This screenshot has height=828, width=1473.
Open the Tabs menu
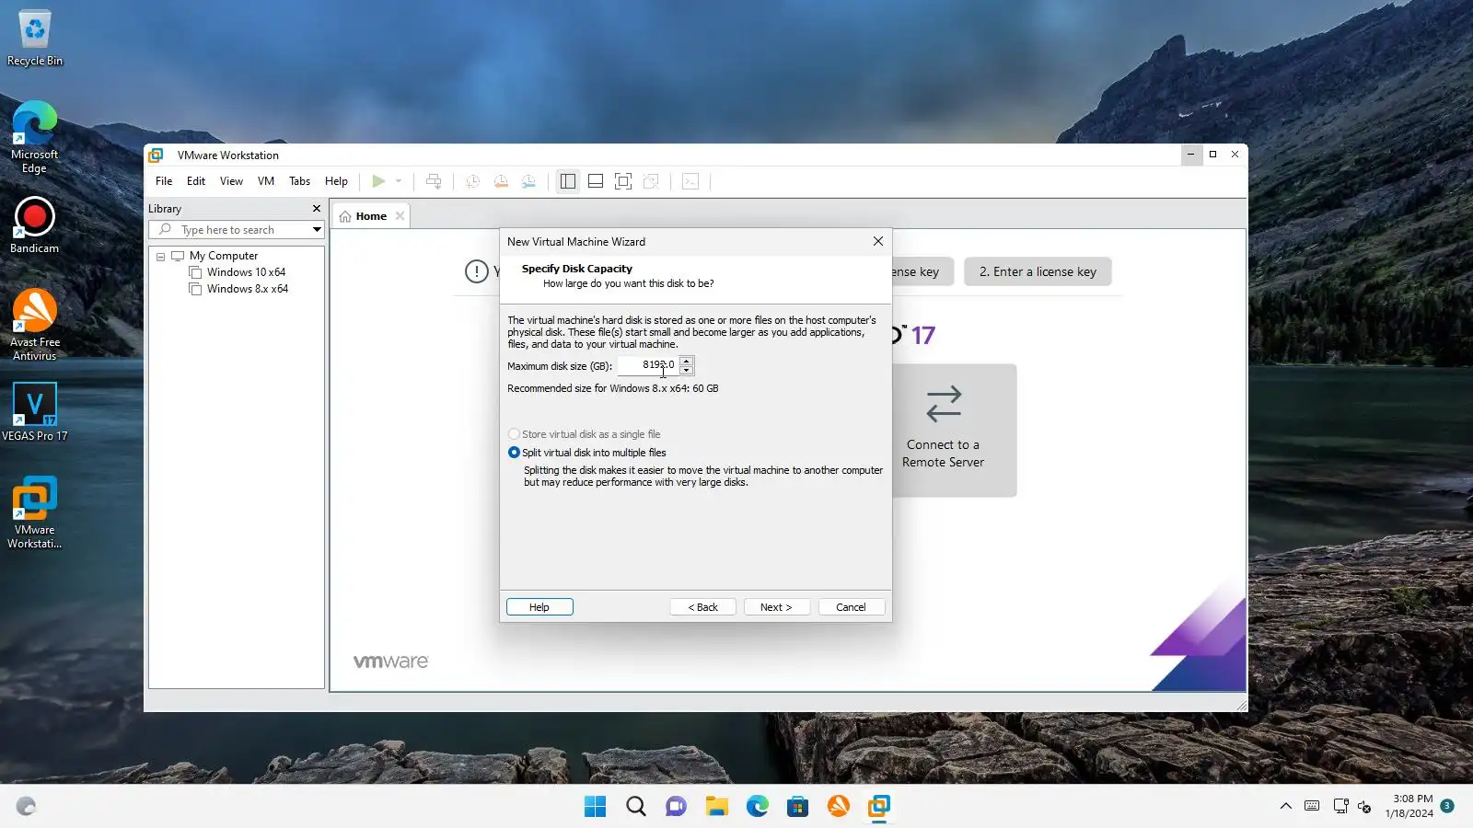click(x=299, y=181)
